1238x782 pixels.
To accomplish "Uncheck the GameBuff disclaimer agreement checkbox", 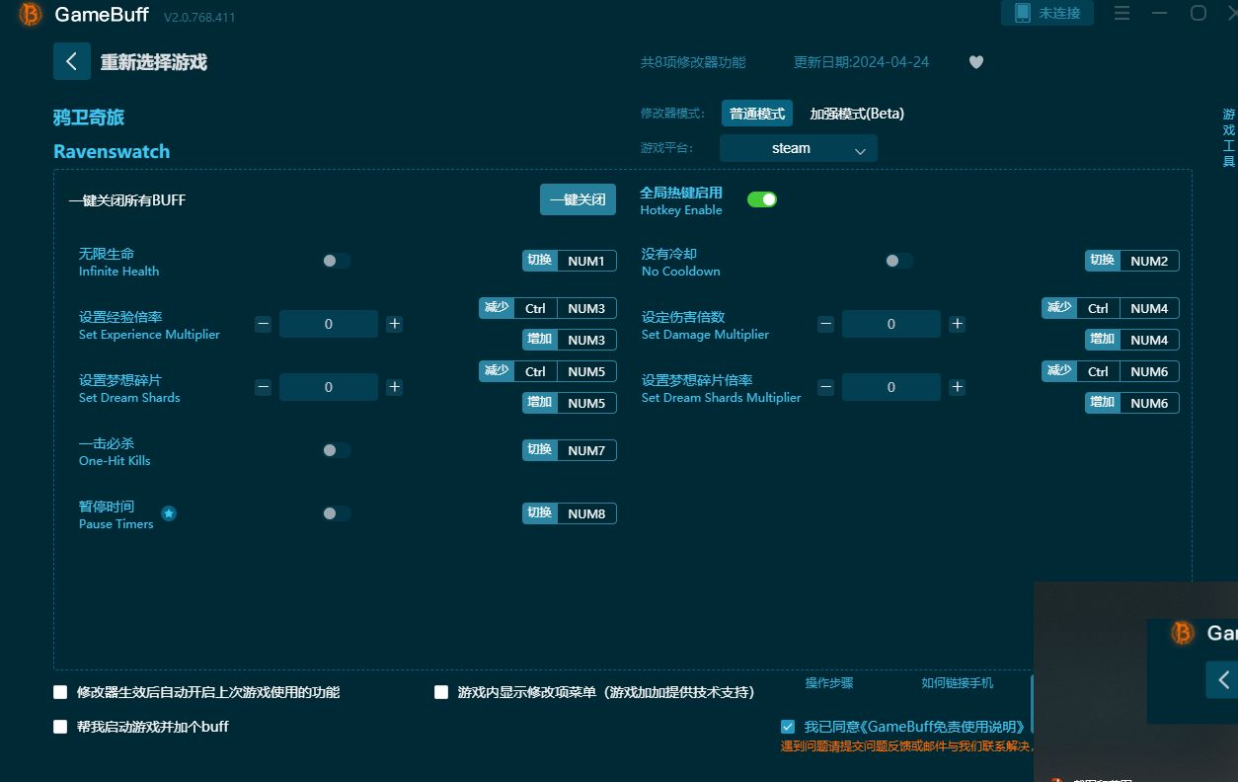I will [x=788, y=727].
